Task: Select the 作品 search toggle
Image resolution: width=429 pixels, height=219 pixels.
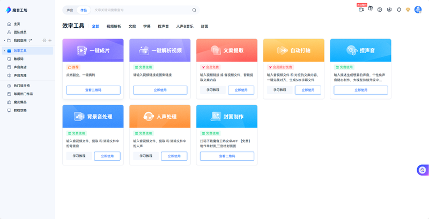Action: [84, 10]
